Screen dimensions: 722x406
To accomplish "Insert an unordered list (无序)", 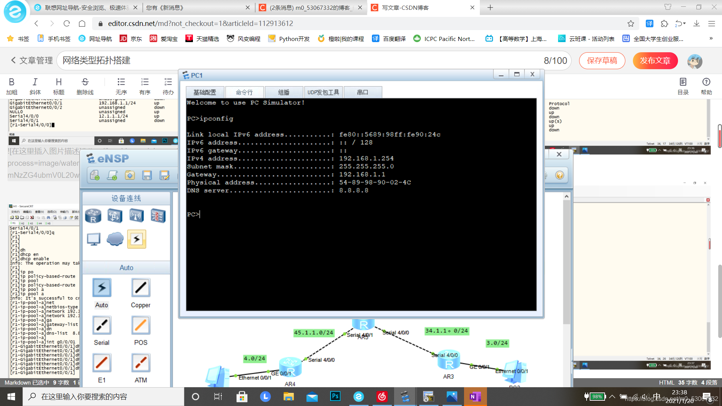I will pos(121,86).
